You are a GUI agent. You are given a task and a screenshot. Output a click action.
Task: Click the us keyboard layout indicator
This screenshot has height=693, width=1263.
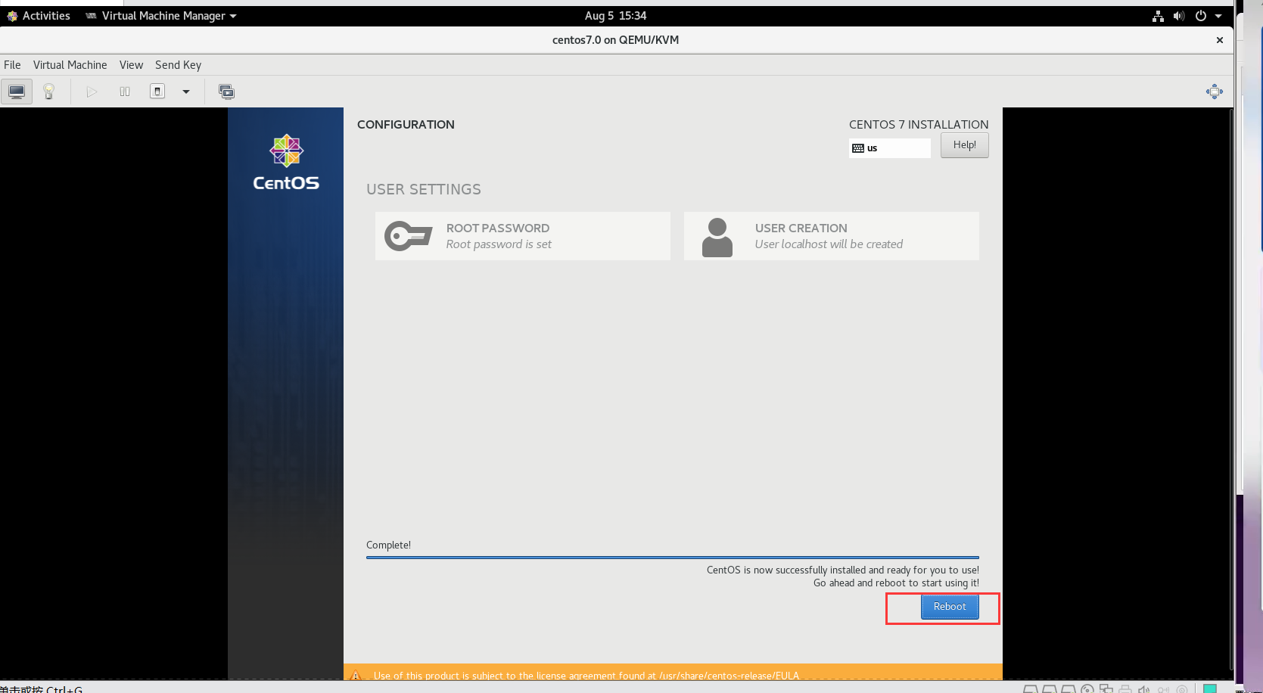(890, 148)
